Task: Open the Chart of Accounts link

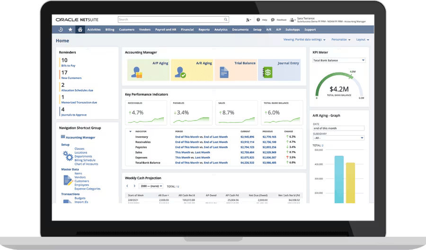Action: click(x=86, y=164)
